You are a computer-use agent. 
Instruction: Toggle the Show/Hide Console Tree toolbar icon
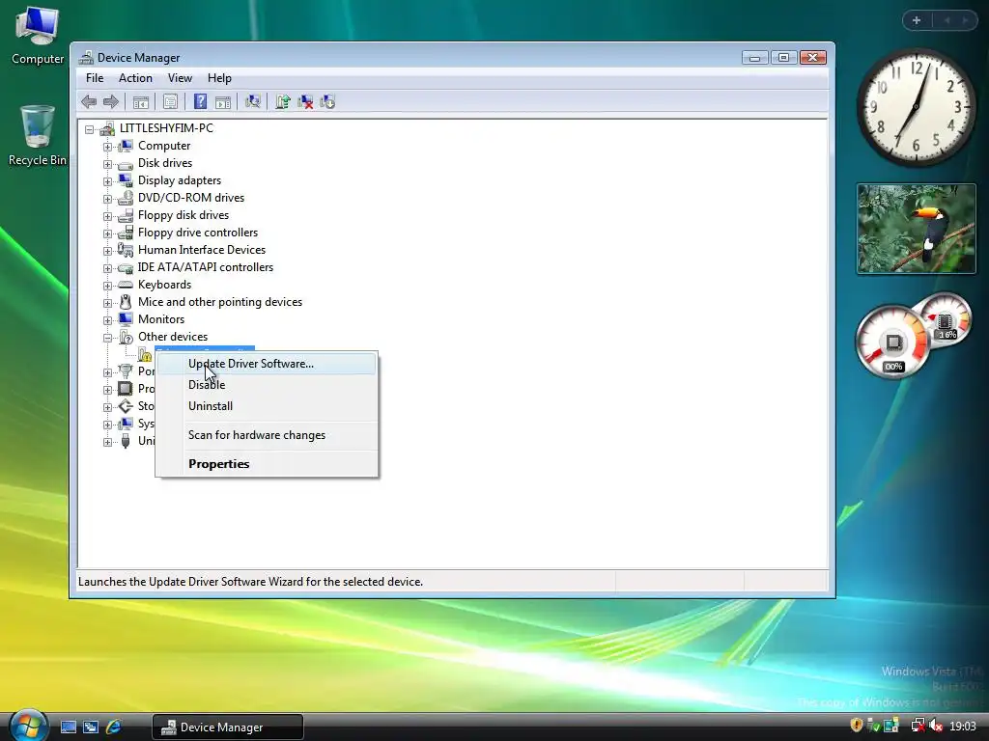tap(141, 101)
